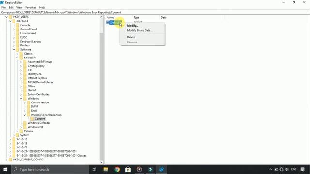310x174 pixels.
Task: Select the S-1-5-19 key
Action: pyautogui.click(x=22, y=144)
